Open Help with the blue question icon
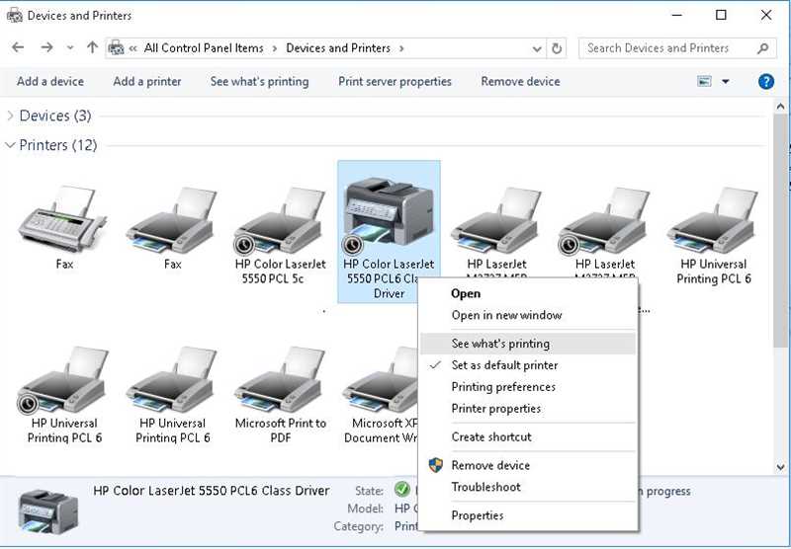 point(765,81)
